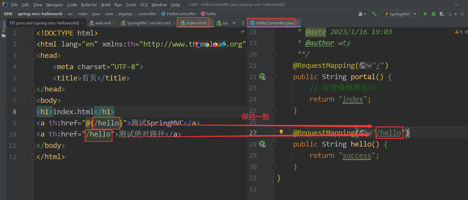Stop the running process

pos(462,14)
